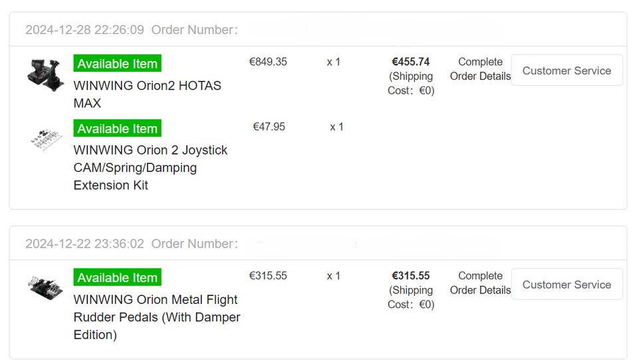Viewport: 638px width, 363px height.
Task: Click the bold €455.74 order total
Action: tap(411, 62)
